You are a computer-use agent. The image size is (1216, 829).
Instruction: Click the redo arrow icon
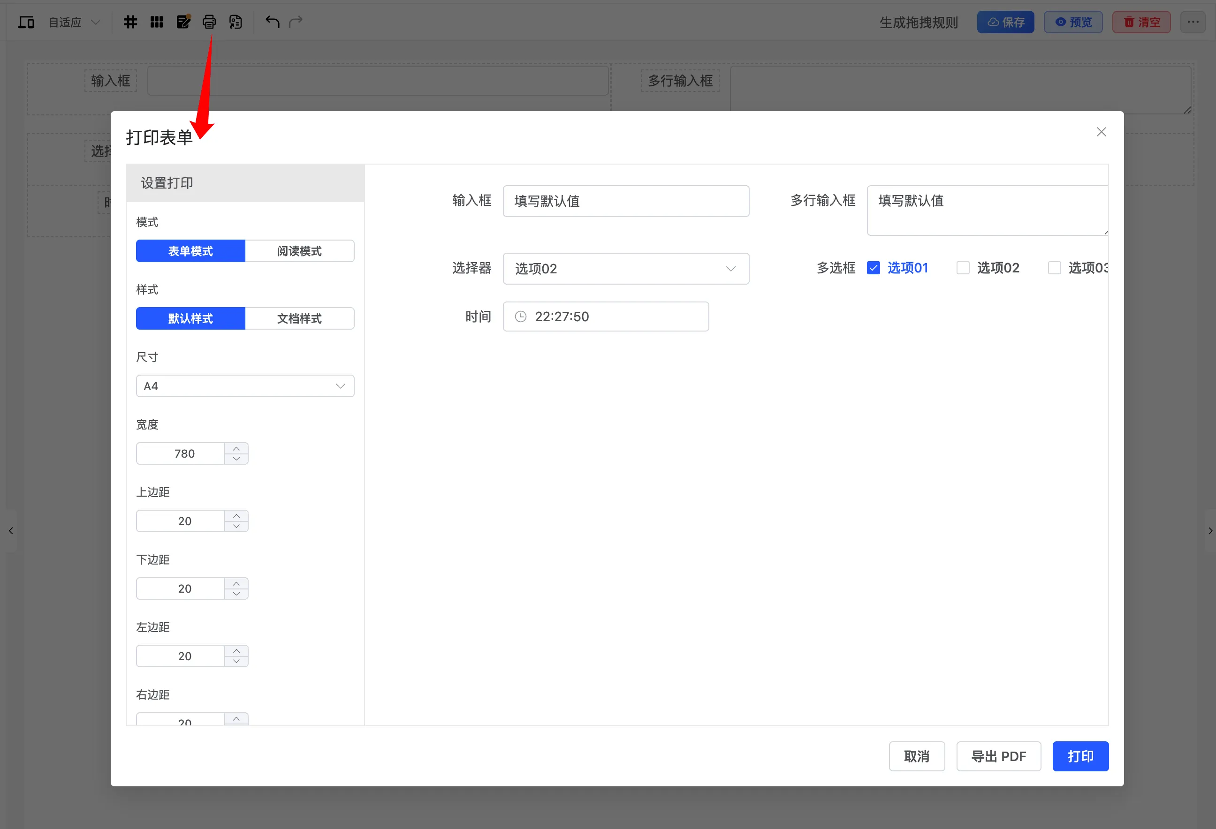coord(296,22)
